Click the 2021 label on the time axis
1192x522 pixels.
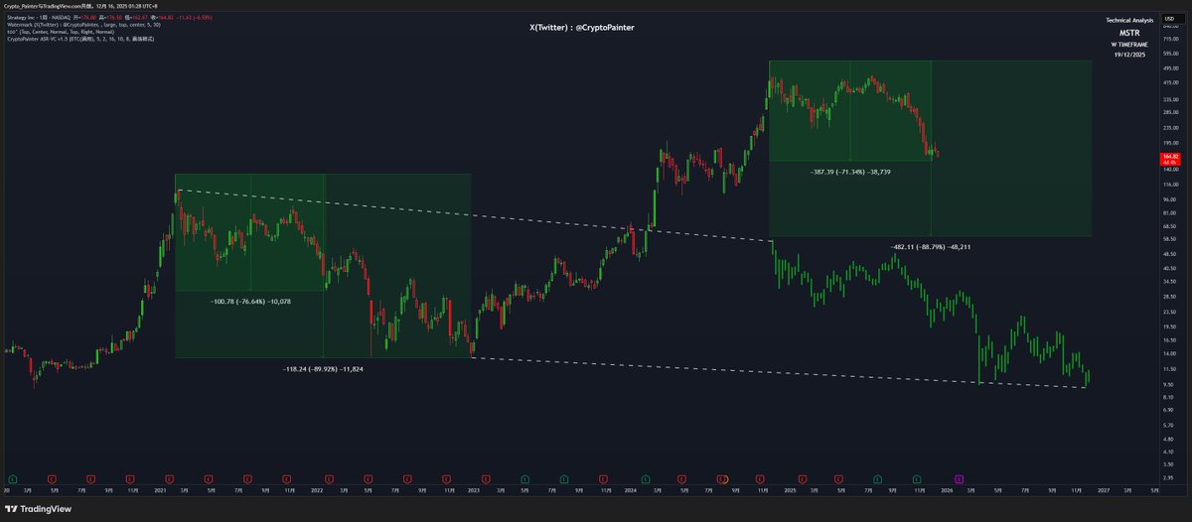point(160,490)
